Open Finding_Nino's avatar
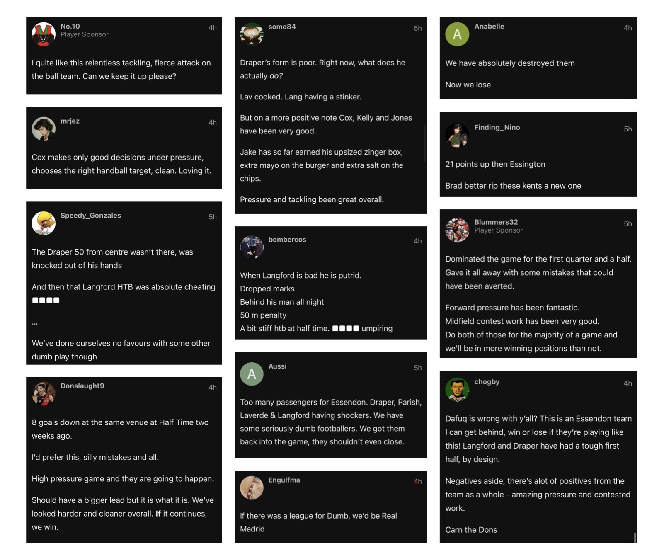Image resolution: width=664 pixels, height=553 pixels. coord(457,135)
